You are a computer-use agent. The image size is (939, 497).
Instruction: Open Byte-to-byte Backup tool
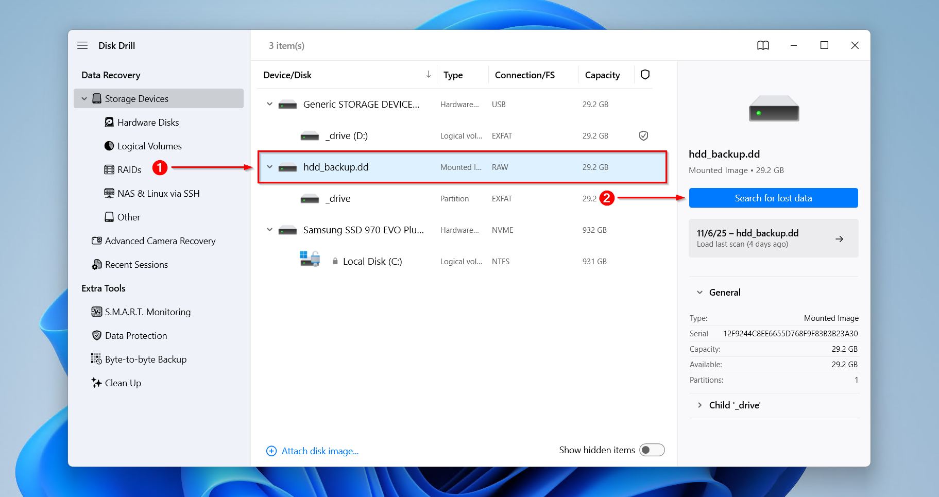(x=145, y=359)
